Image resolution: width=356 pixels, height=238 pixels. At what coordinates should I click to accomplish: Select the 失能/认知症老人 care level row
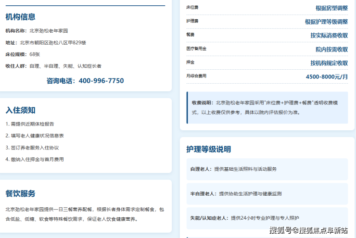point(267,218)
